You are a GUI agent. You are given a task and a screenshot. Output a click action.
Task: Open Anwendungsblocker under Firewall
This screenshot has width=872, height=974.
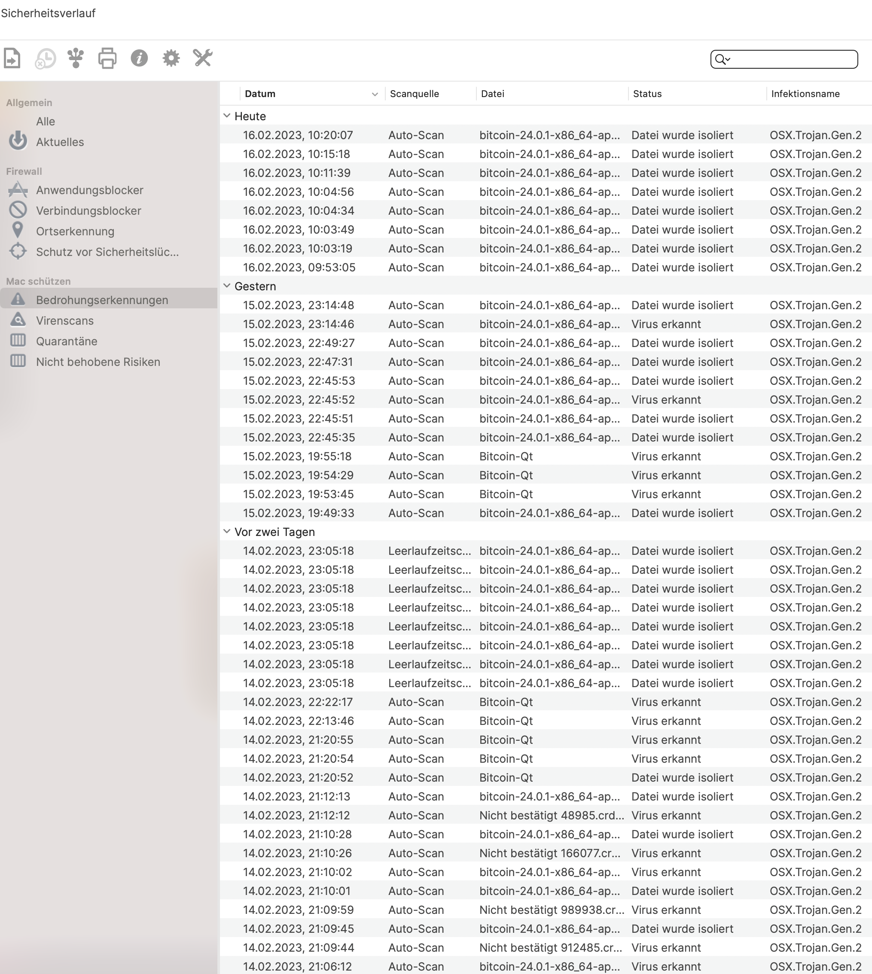click(90, 190)
